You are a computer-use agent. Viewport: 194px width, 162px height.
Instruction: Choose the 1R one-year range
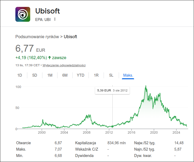tap(96, 75)
